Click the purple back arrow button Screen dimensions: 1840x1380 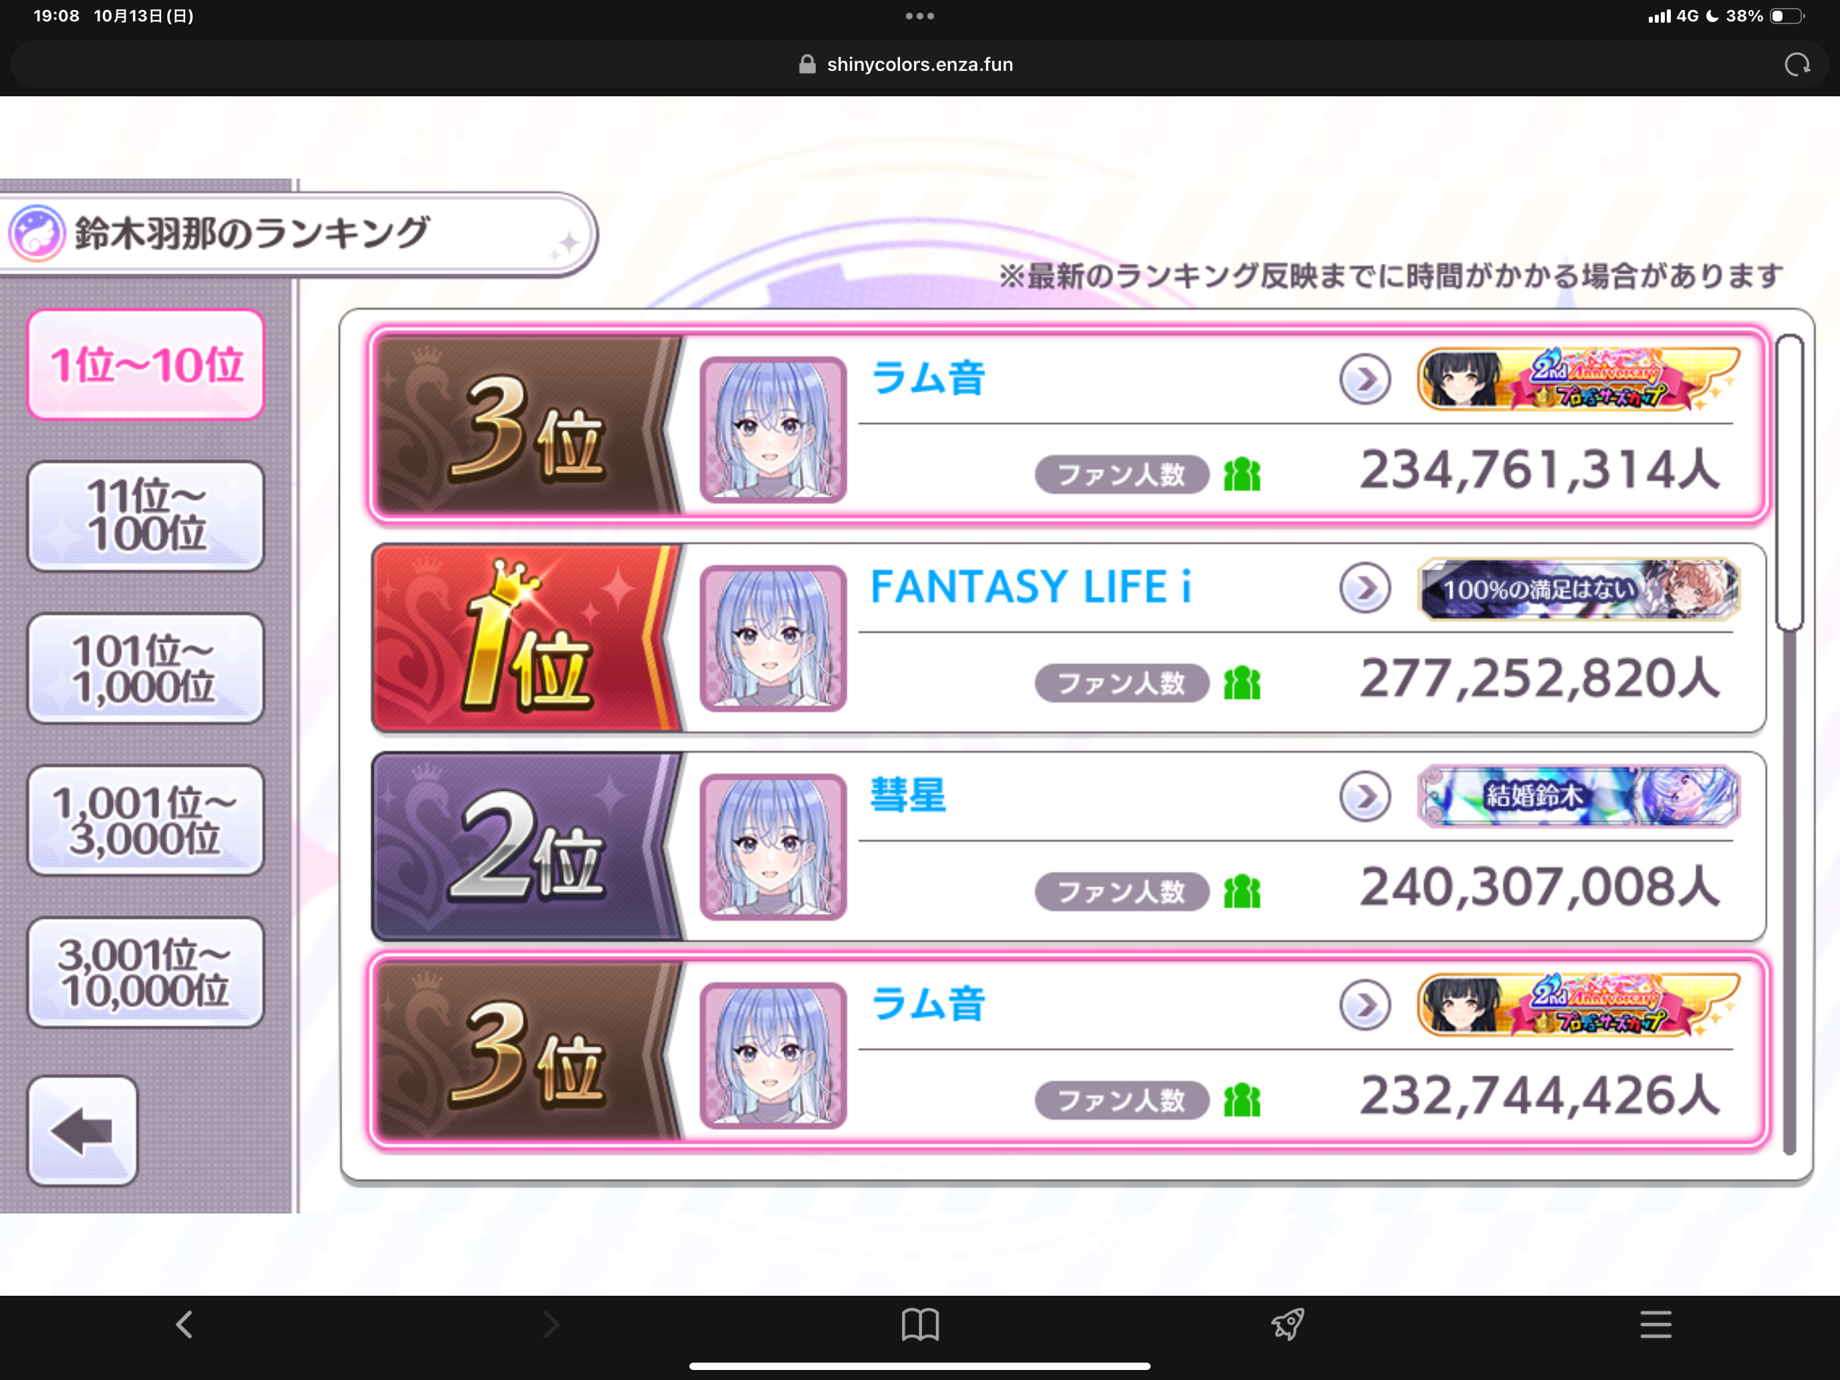[82, 1131]
